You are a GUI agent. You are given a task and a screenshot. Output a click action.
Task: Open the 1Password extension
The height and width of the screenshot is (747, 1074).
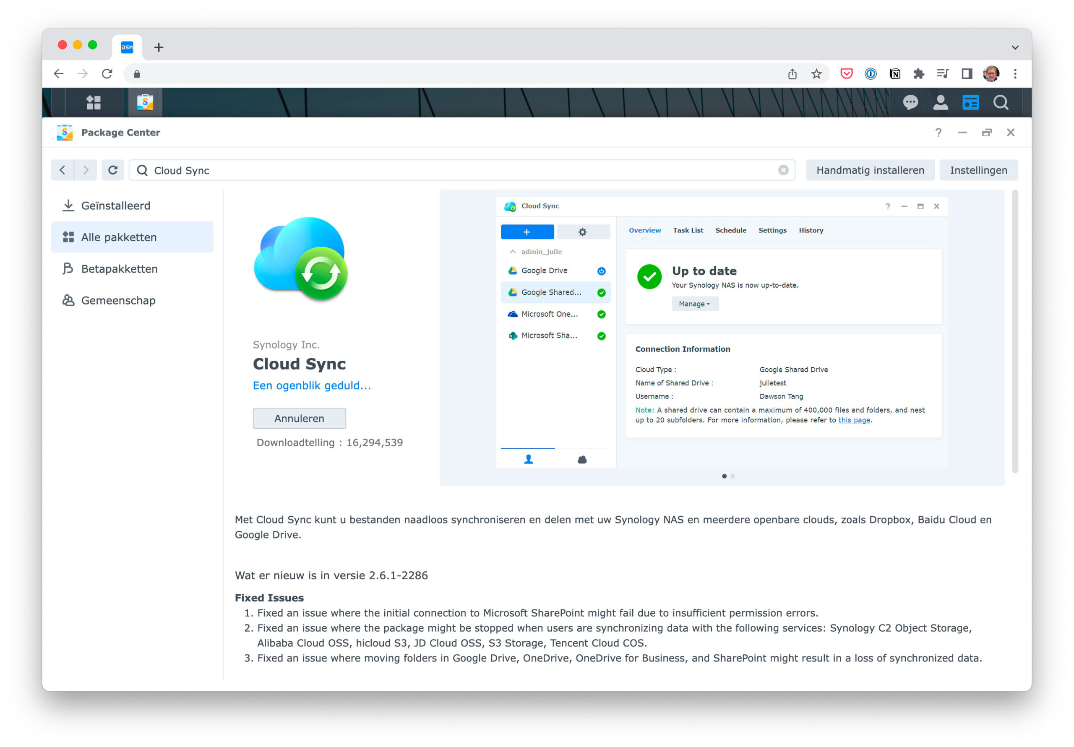(871, 74)
